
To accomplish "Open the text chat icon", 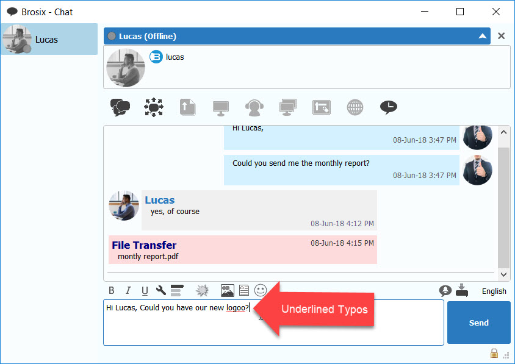I will pyautogui.click(x=120, y=107).
